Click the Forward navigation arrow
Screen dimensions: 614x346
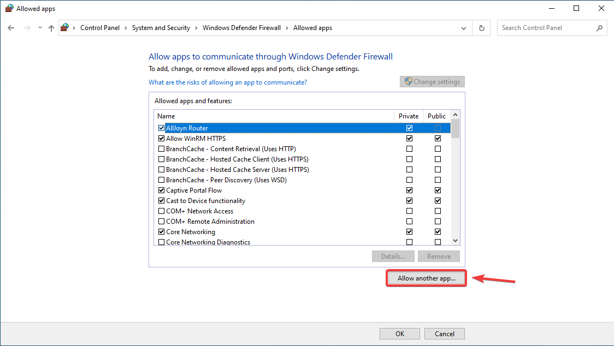tap(27, 28)
